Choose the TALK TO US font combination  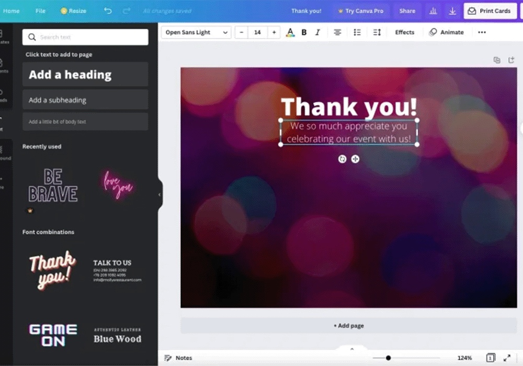point(117,270)
